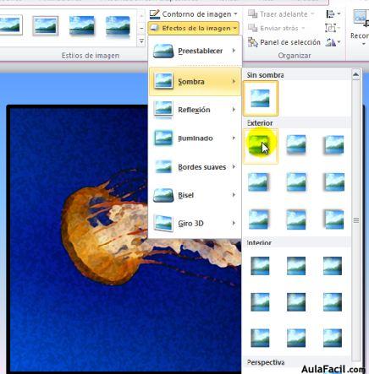Apply the first Exterior shadow in the third row

click(258, 220)
